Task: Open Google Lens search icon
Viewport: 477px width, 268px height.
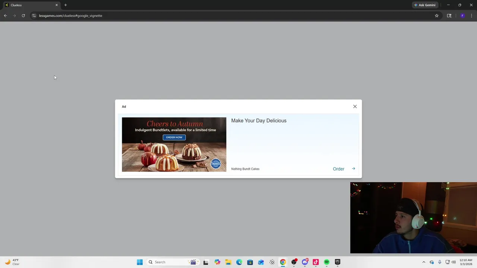Action: tap(449, 16)
